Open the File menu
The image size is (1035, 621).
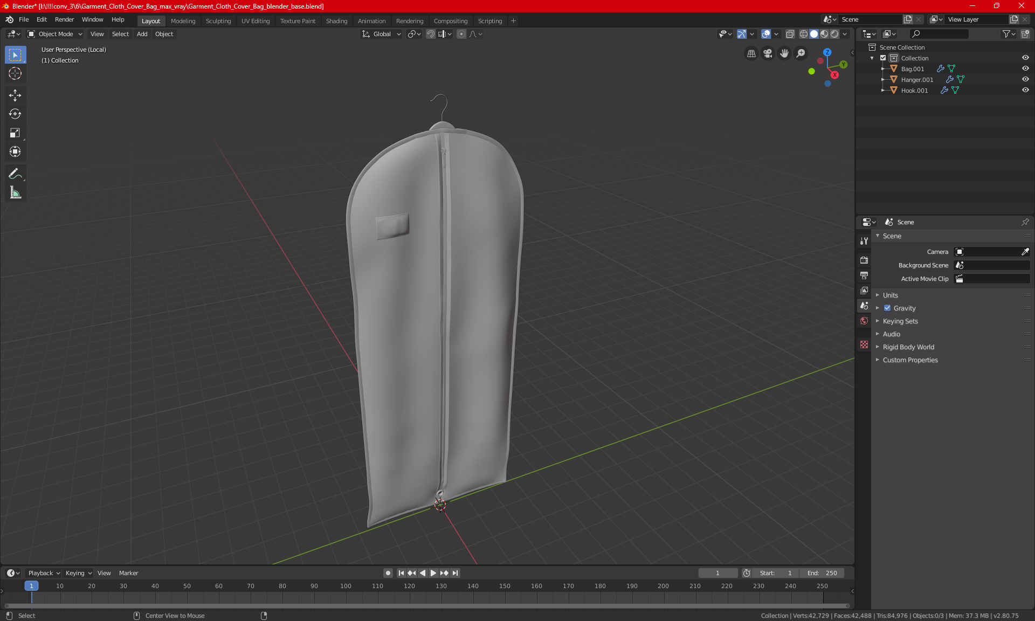point(24,19)
